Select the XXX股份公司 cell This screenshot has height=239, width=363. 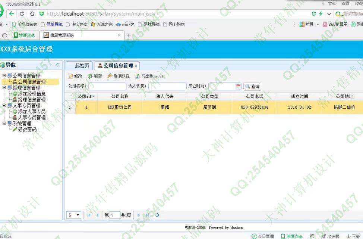(x=120, y=107)
